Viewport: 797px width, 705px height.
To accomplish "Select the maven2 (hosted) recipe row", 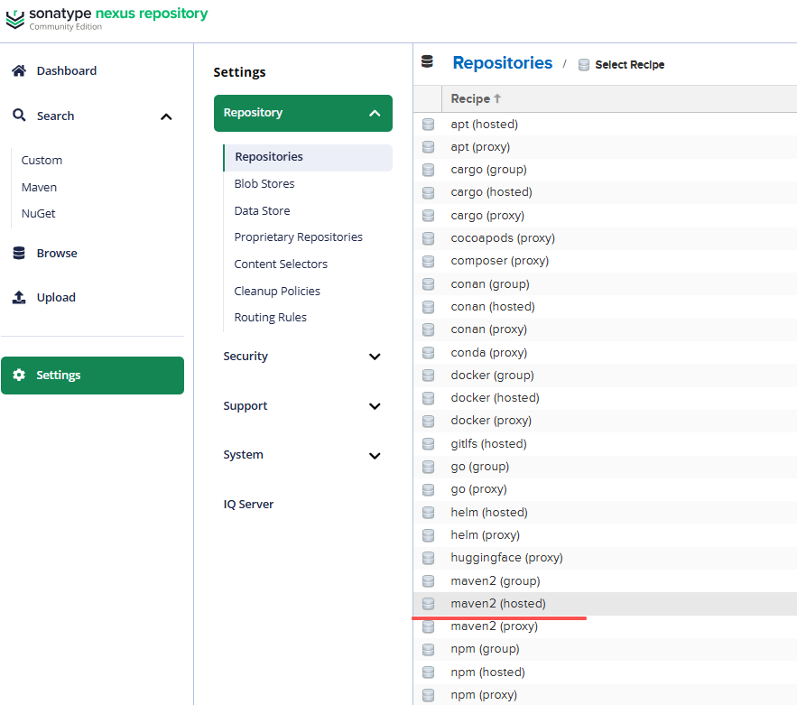I will click(x=605, y=604).
